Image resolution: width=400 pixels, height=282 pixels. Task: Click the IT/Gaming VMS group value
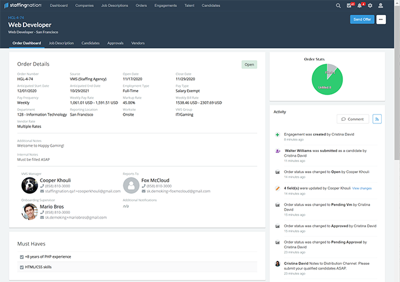click(184, 115)
